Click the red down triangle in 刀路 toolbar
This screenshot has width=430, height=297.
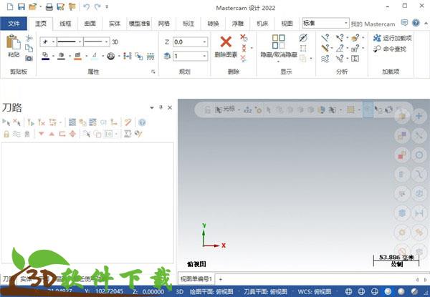coord(42,134)
